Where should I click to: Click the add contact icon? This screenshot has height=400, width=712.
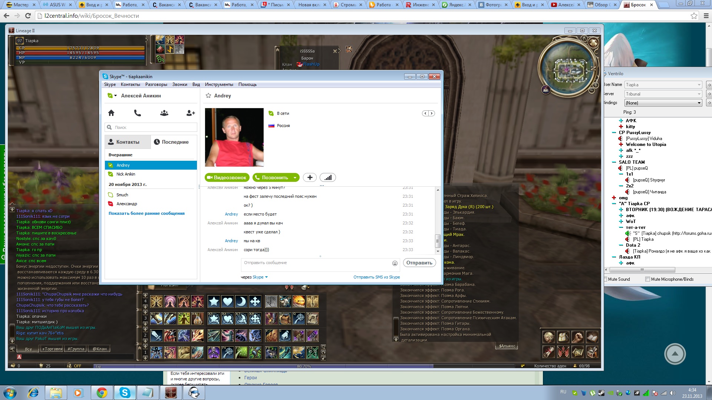pyautogui.click(x=191, y=113)
